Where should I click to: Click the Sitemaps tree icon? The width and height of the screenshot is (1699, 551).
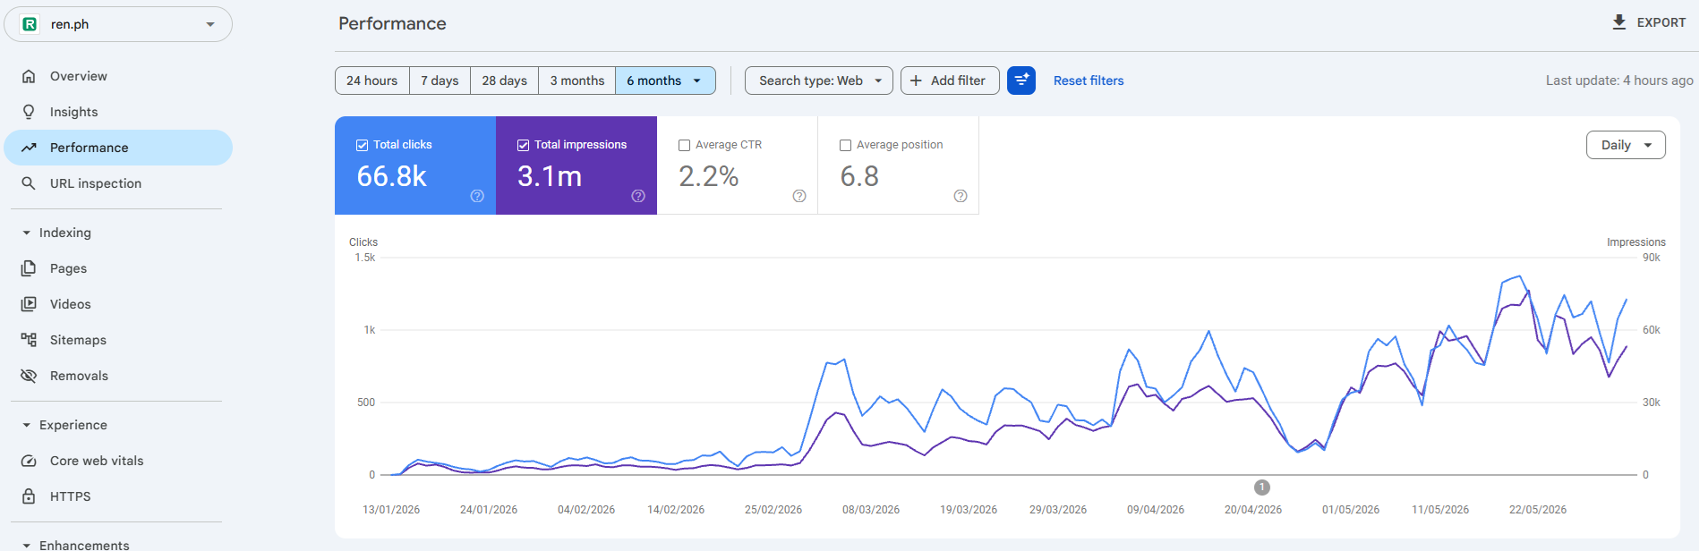click(x=29, y=340)
